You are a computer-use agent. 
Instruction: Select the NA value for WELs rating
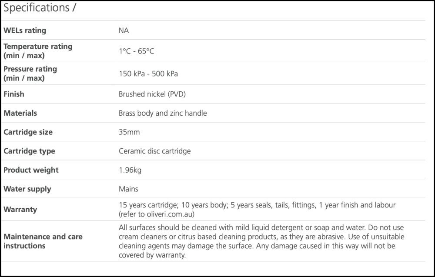124,30
